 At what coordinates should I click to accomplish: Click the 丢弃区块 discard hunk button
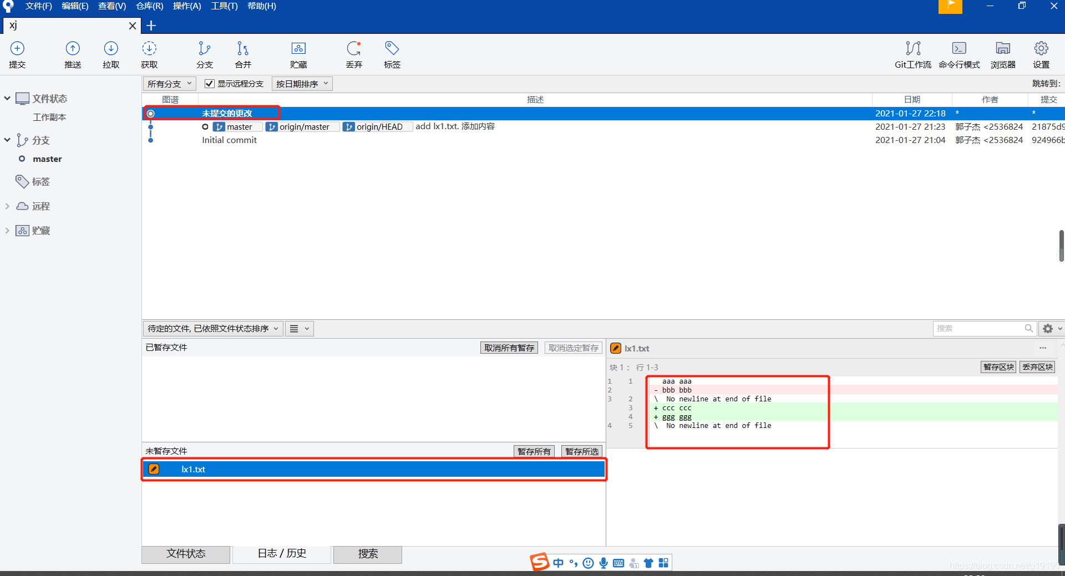[1037, 367]
